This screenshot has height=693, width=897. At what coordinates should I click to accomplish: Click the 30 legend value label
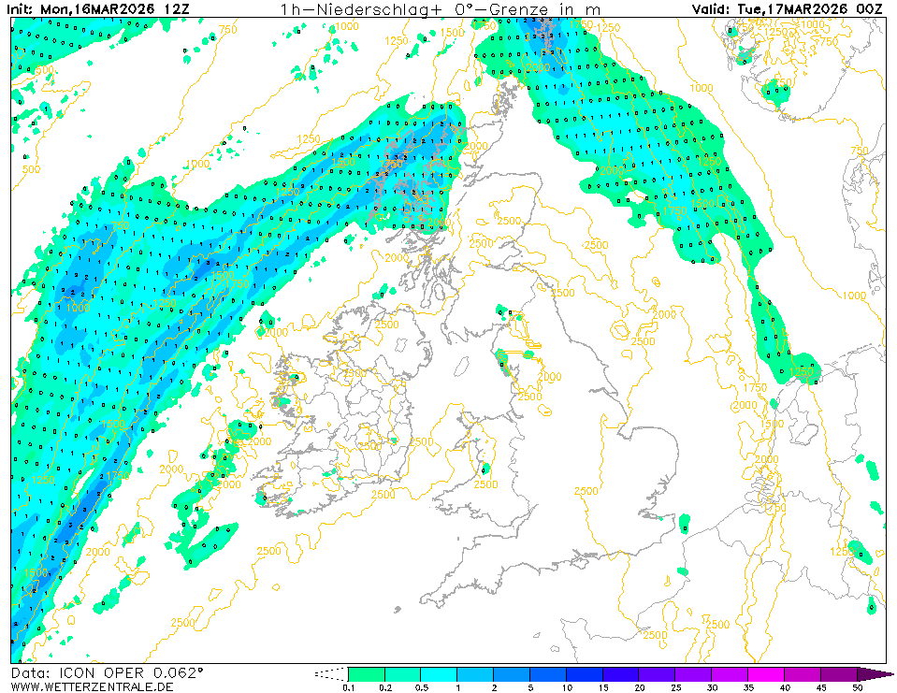click(713, 687)
